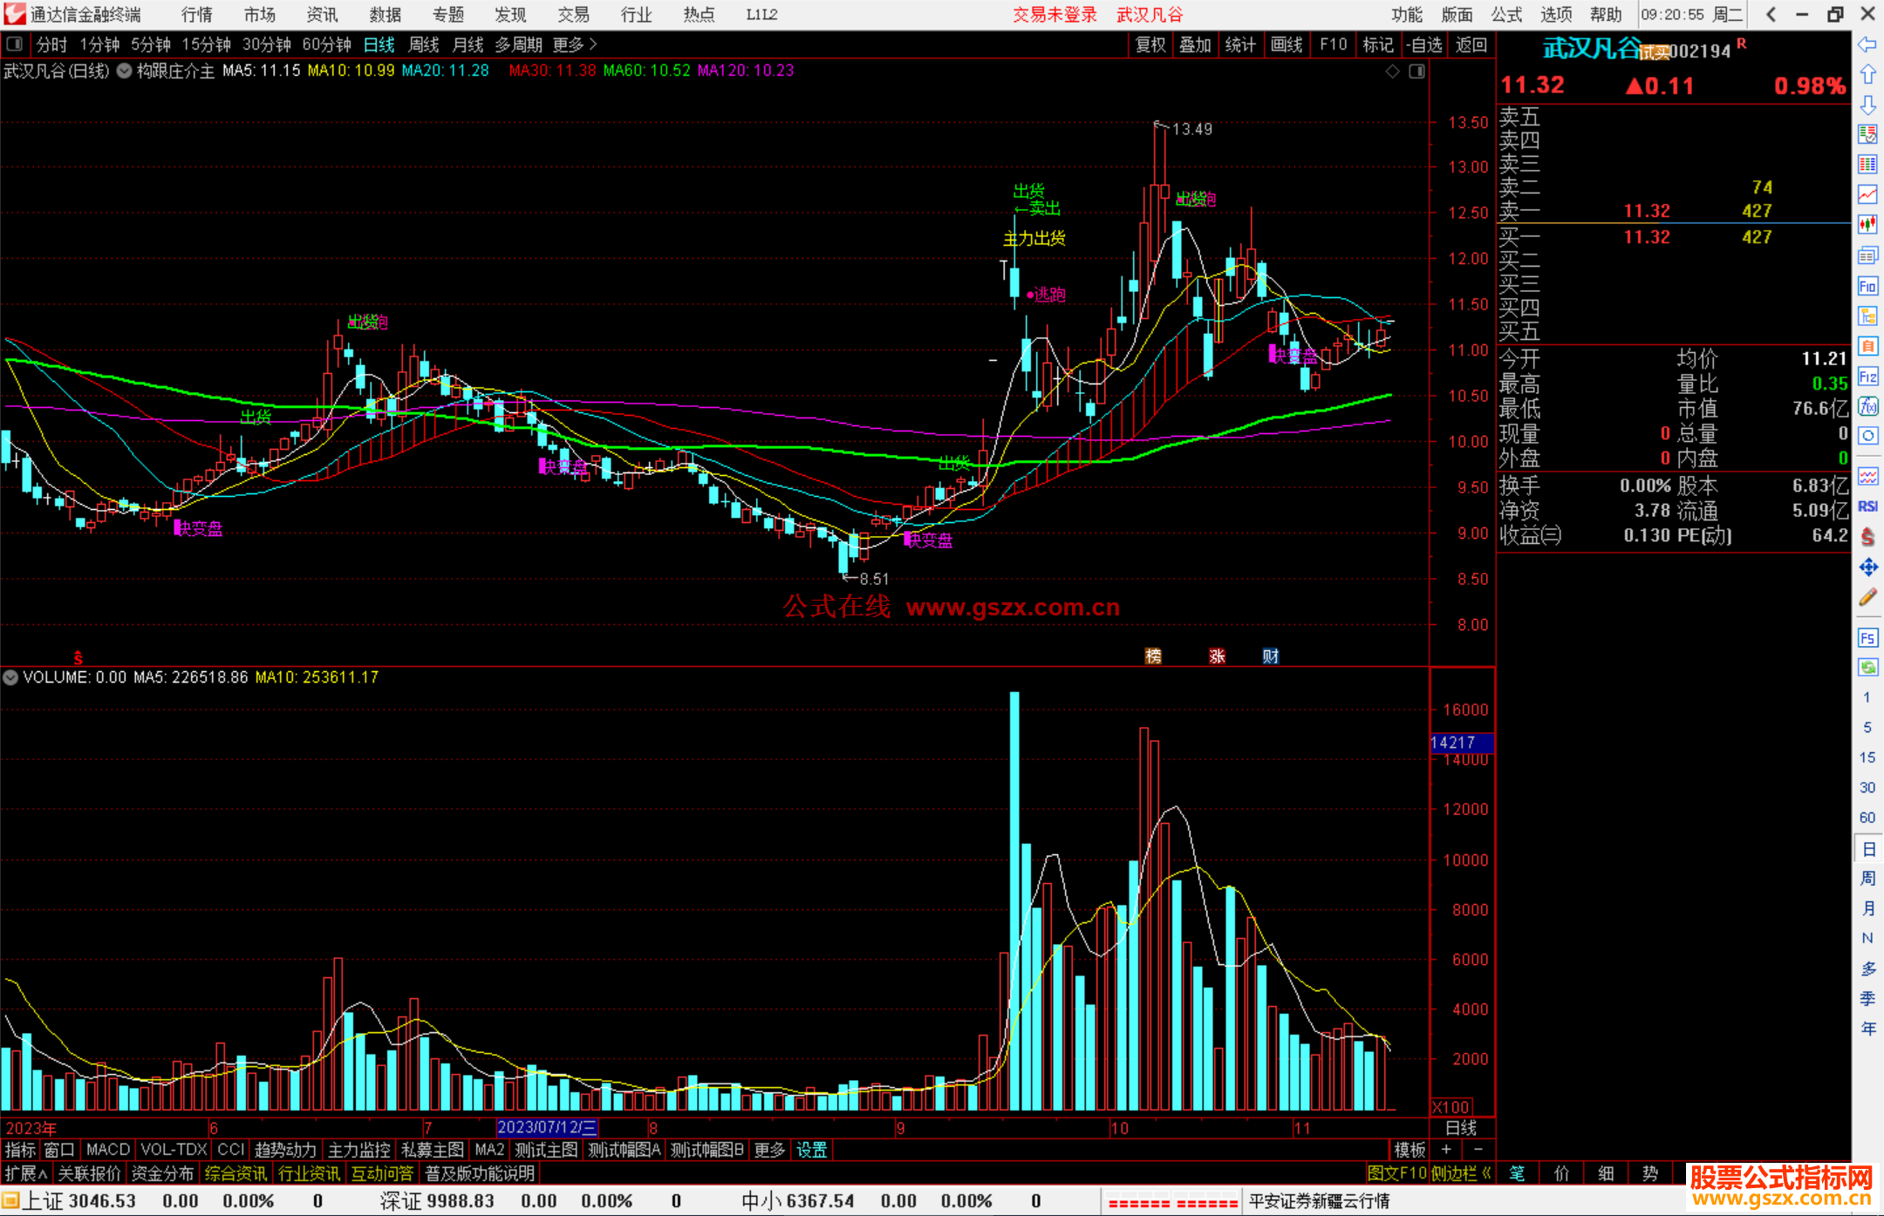Screen dimensions: 1884x1216
Task: Click the 复权 button
Action: pyautogui.click(x=1150, y=44)
